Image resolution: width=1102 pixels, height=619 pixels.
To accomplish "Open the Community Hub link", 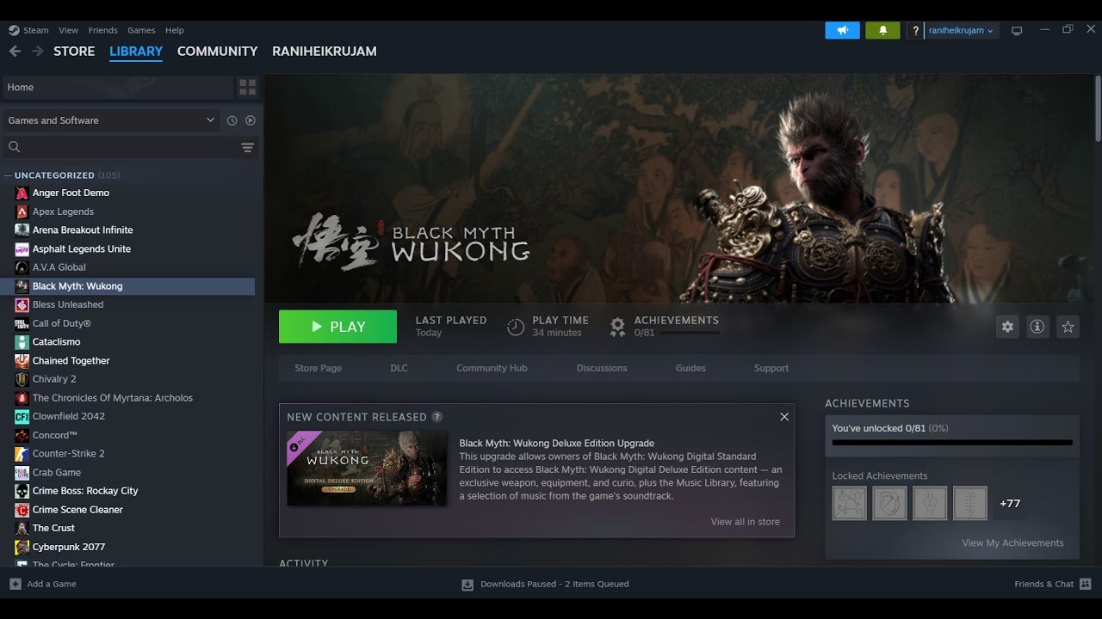I will click(x=492, y=368).
